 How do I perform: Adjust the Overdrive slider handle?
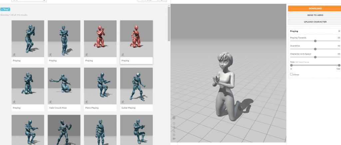click(315, 49)
